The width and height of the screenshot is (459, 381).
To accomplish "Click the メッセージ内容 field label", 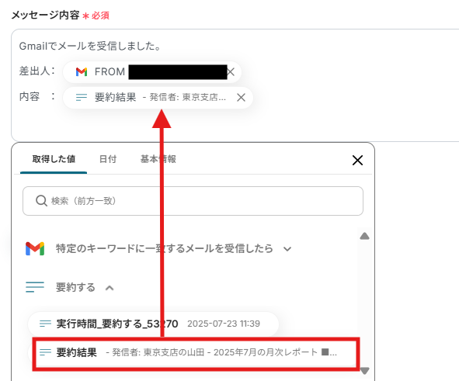I will [x=45, y=15].
